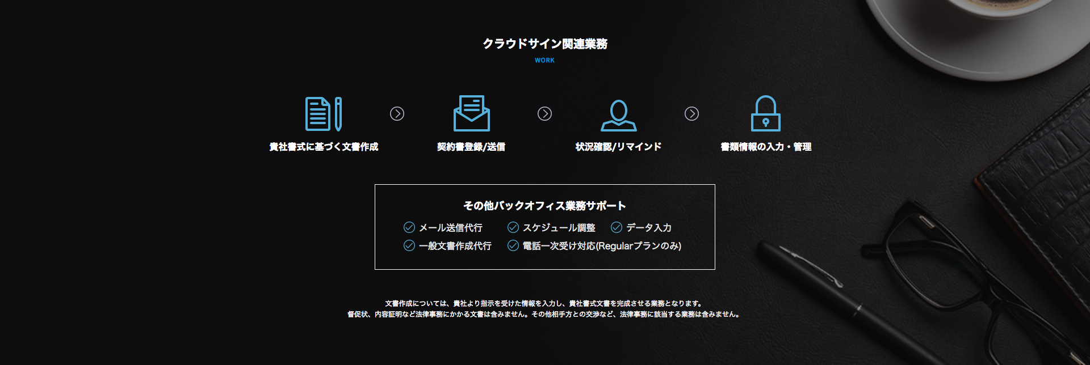Click the 一般文書作成代行 text

[455, 246]
